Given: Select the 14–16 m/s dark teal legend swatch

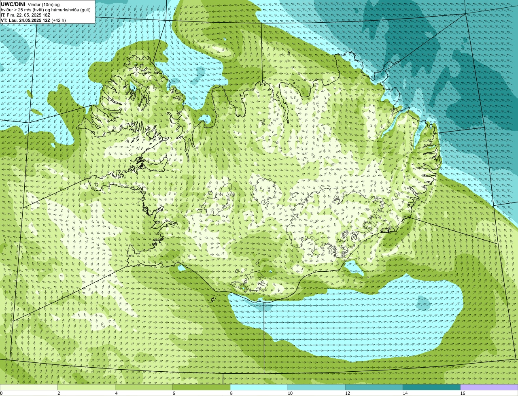Looking at the screenshot, I should point(432,387).
